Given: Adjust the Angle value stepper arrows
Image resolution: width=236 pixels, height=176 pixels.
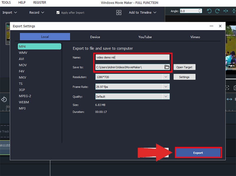Looking at the screenshot, I should pos(200,11).
